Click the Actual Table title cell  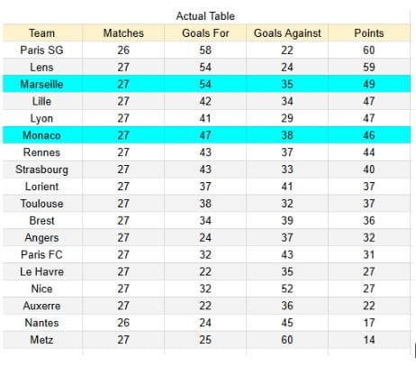(205, 16)
